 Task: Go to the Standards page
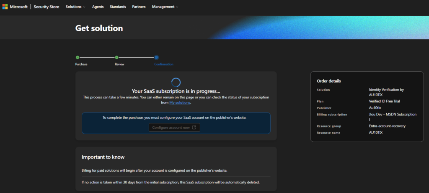(118, 7)
